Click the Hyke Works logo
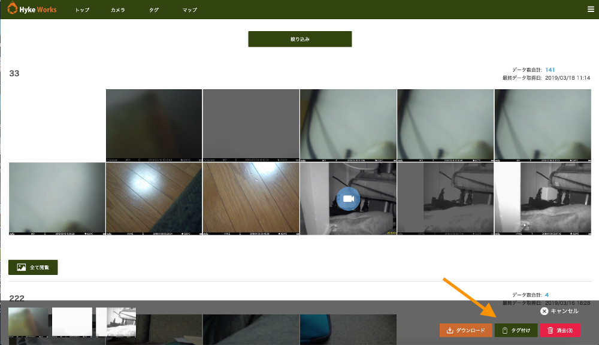Image resolution: width=599 pixels, height=345 pixels. pyautogui.click(x=32, y=9)
